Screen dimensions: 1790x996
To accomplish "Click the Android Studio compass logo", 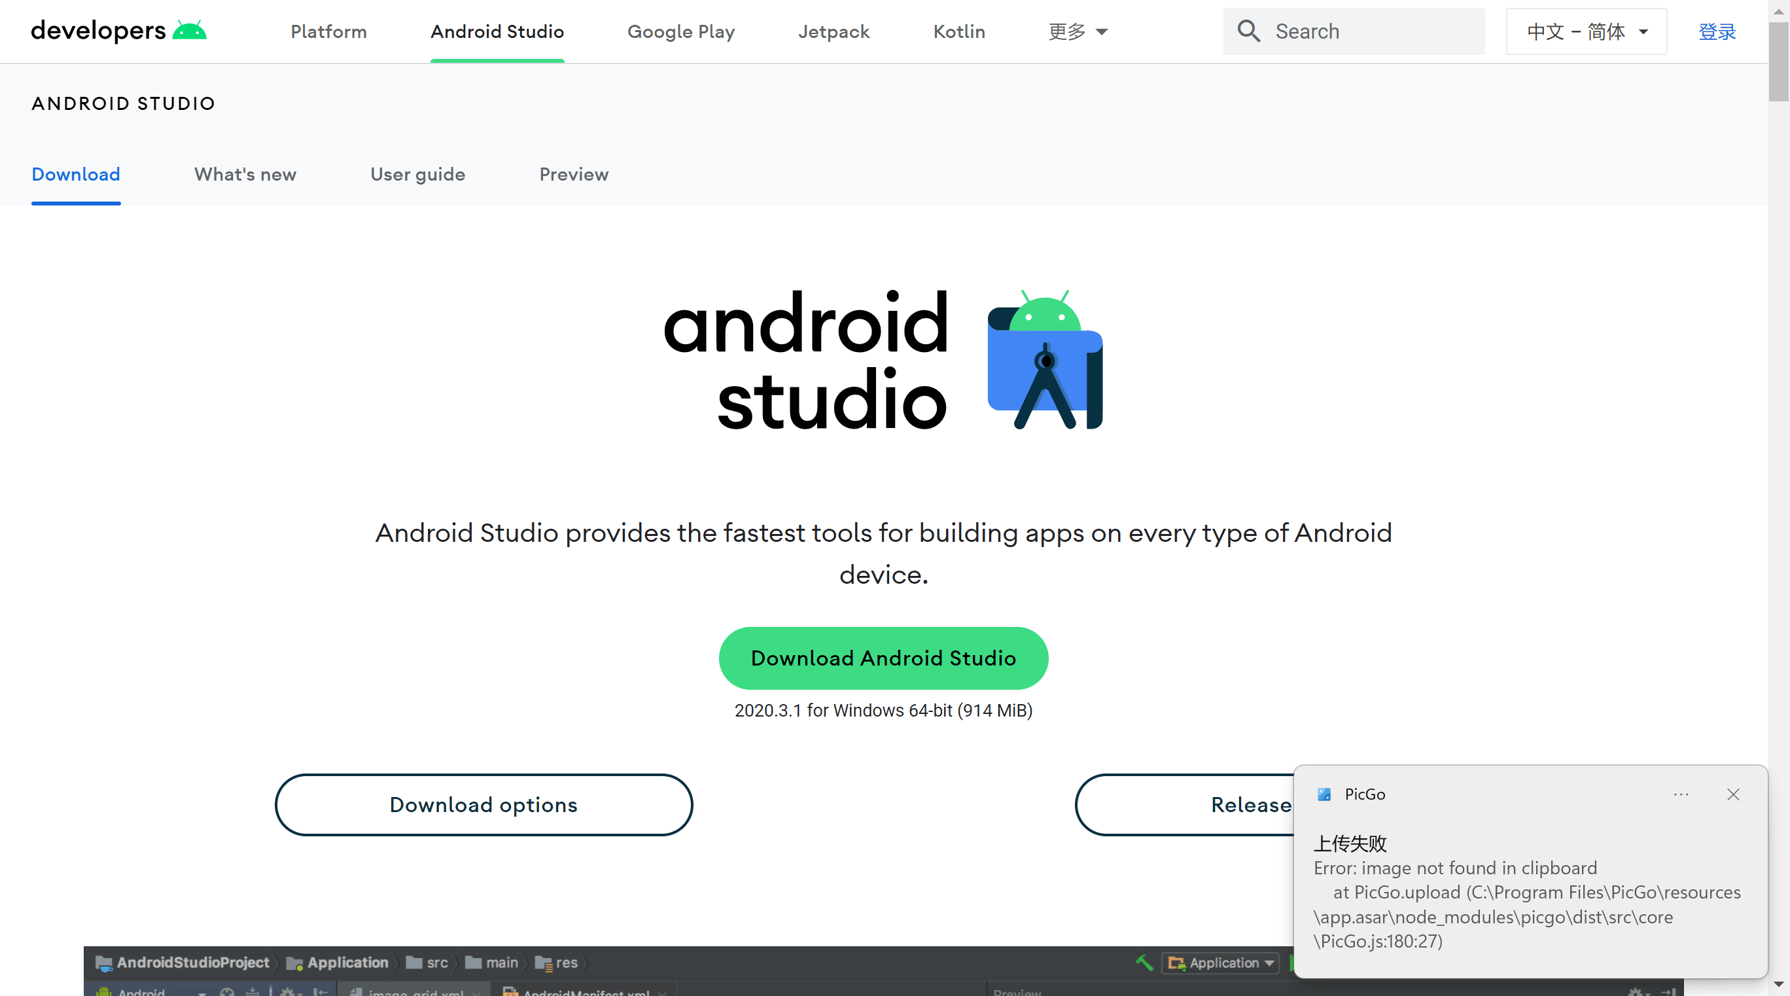I will 1044,359.
